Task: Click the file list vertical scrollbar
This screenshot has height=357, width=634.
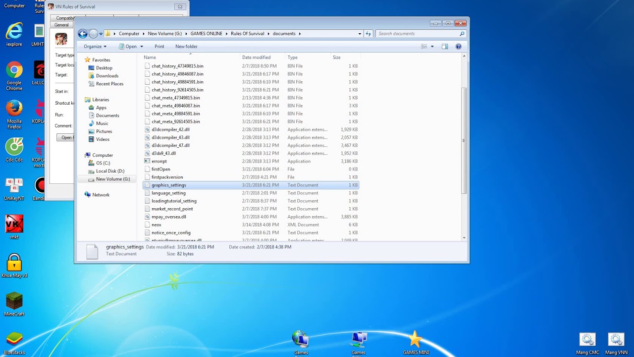Action: [x=464, y=140]
